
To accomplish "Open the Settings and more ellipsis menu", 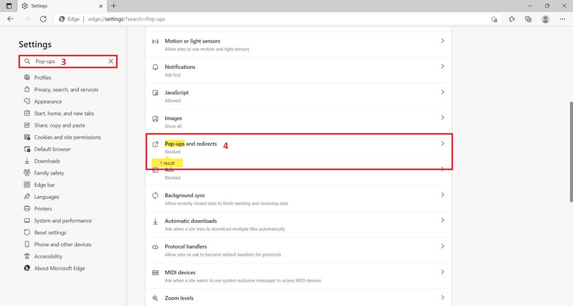I will 562,19.
